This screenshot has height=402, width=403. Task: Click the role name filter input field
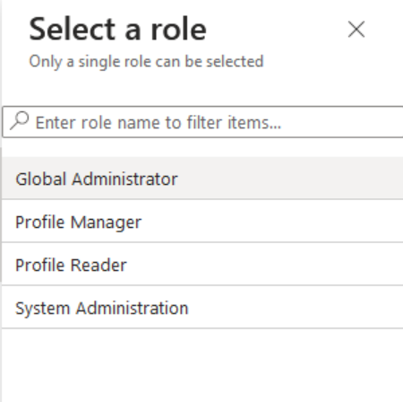click(x=203, y=122)
